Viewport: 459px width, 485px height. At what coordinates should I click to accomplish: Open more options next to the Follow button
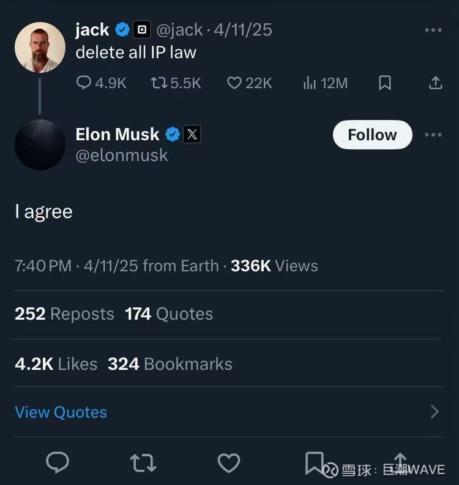point(433,135)
